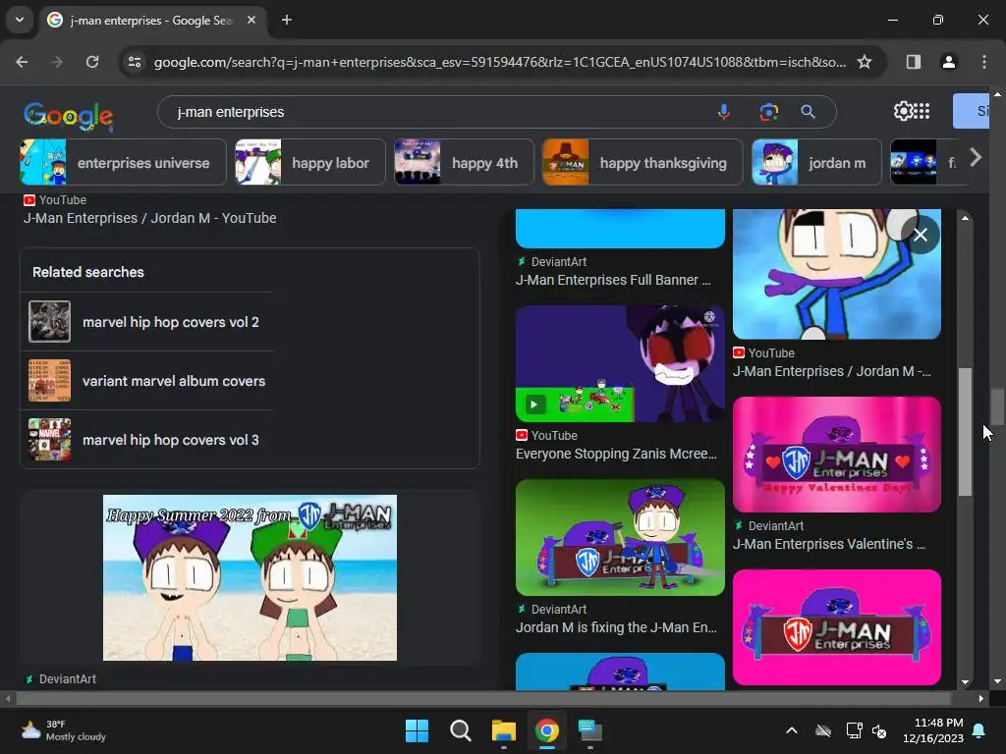
Task: Open the notifications bell
Action: tap(979, 730)
